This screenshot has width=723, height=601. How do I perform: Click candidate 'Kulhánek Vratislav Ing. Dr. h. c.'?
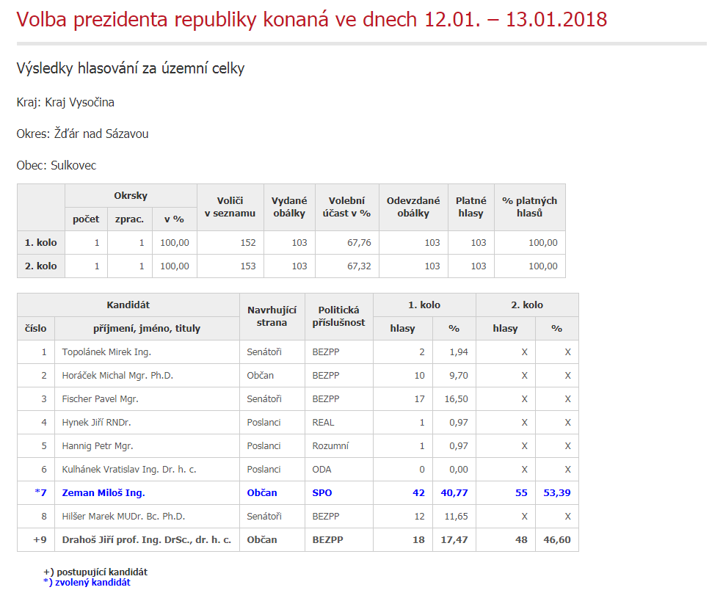[x=129, y=469]
